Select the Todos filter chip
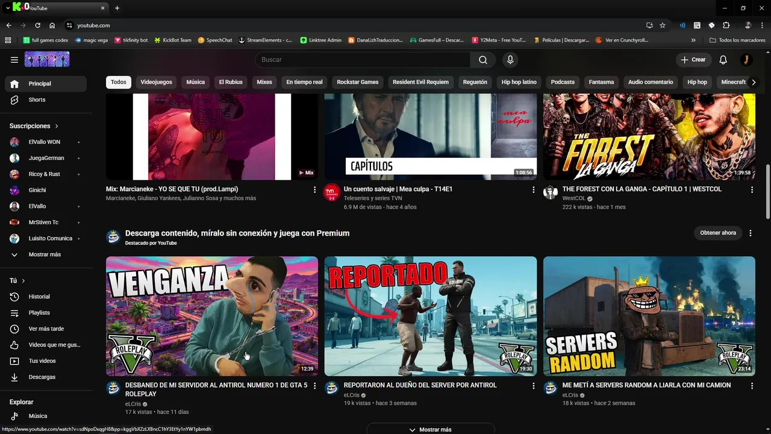 point(119,82)
